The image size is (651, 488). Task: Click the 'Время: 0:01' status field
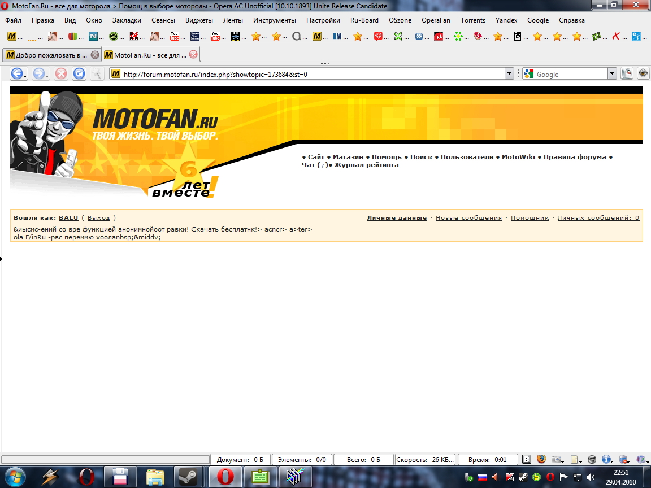coord(488,459)
